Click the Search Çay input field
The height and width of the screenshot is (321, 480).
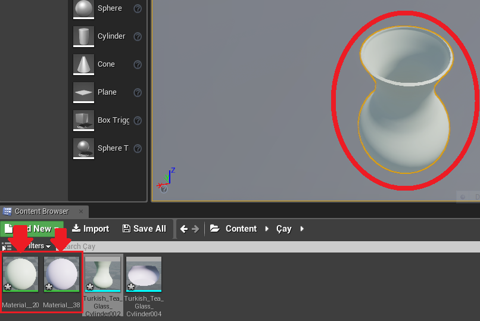pos(268,247)
